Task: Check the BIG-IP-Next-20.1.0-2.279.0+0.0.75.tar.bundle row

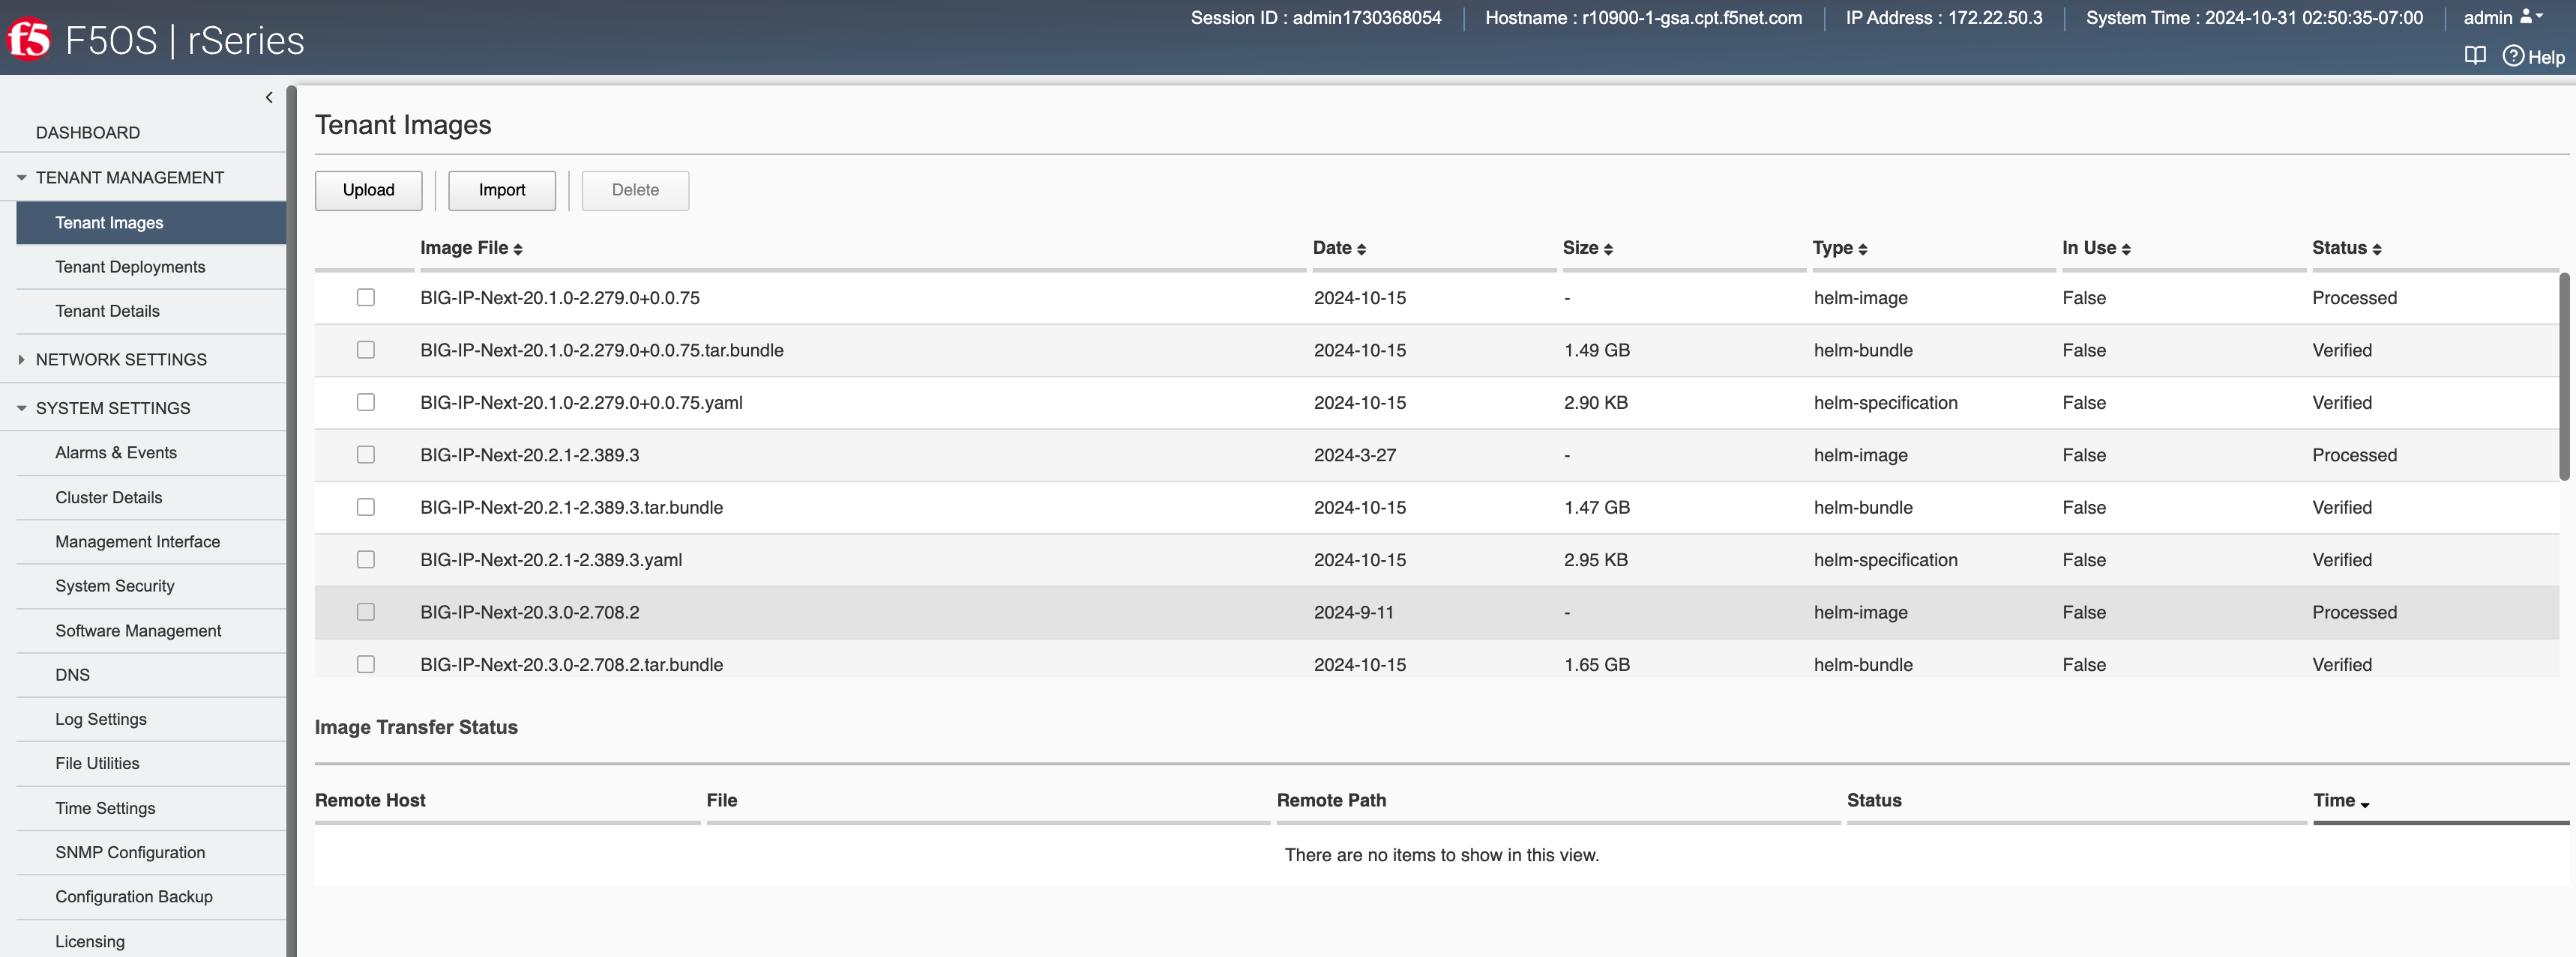Action: (x=366, y=350)
